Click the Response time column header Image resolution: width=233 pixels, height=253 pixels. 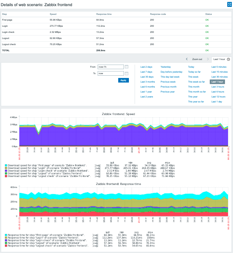pos(104,14)
